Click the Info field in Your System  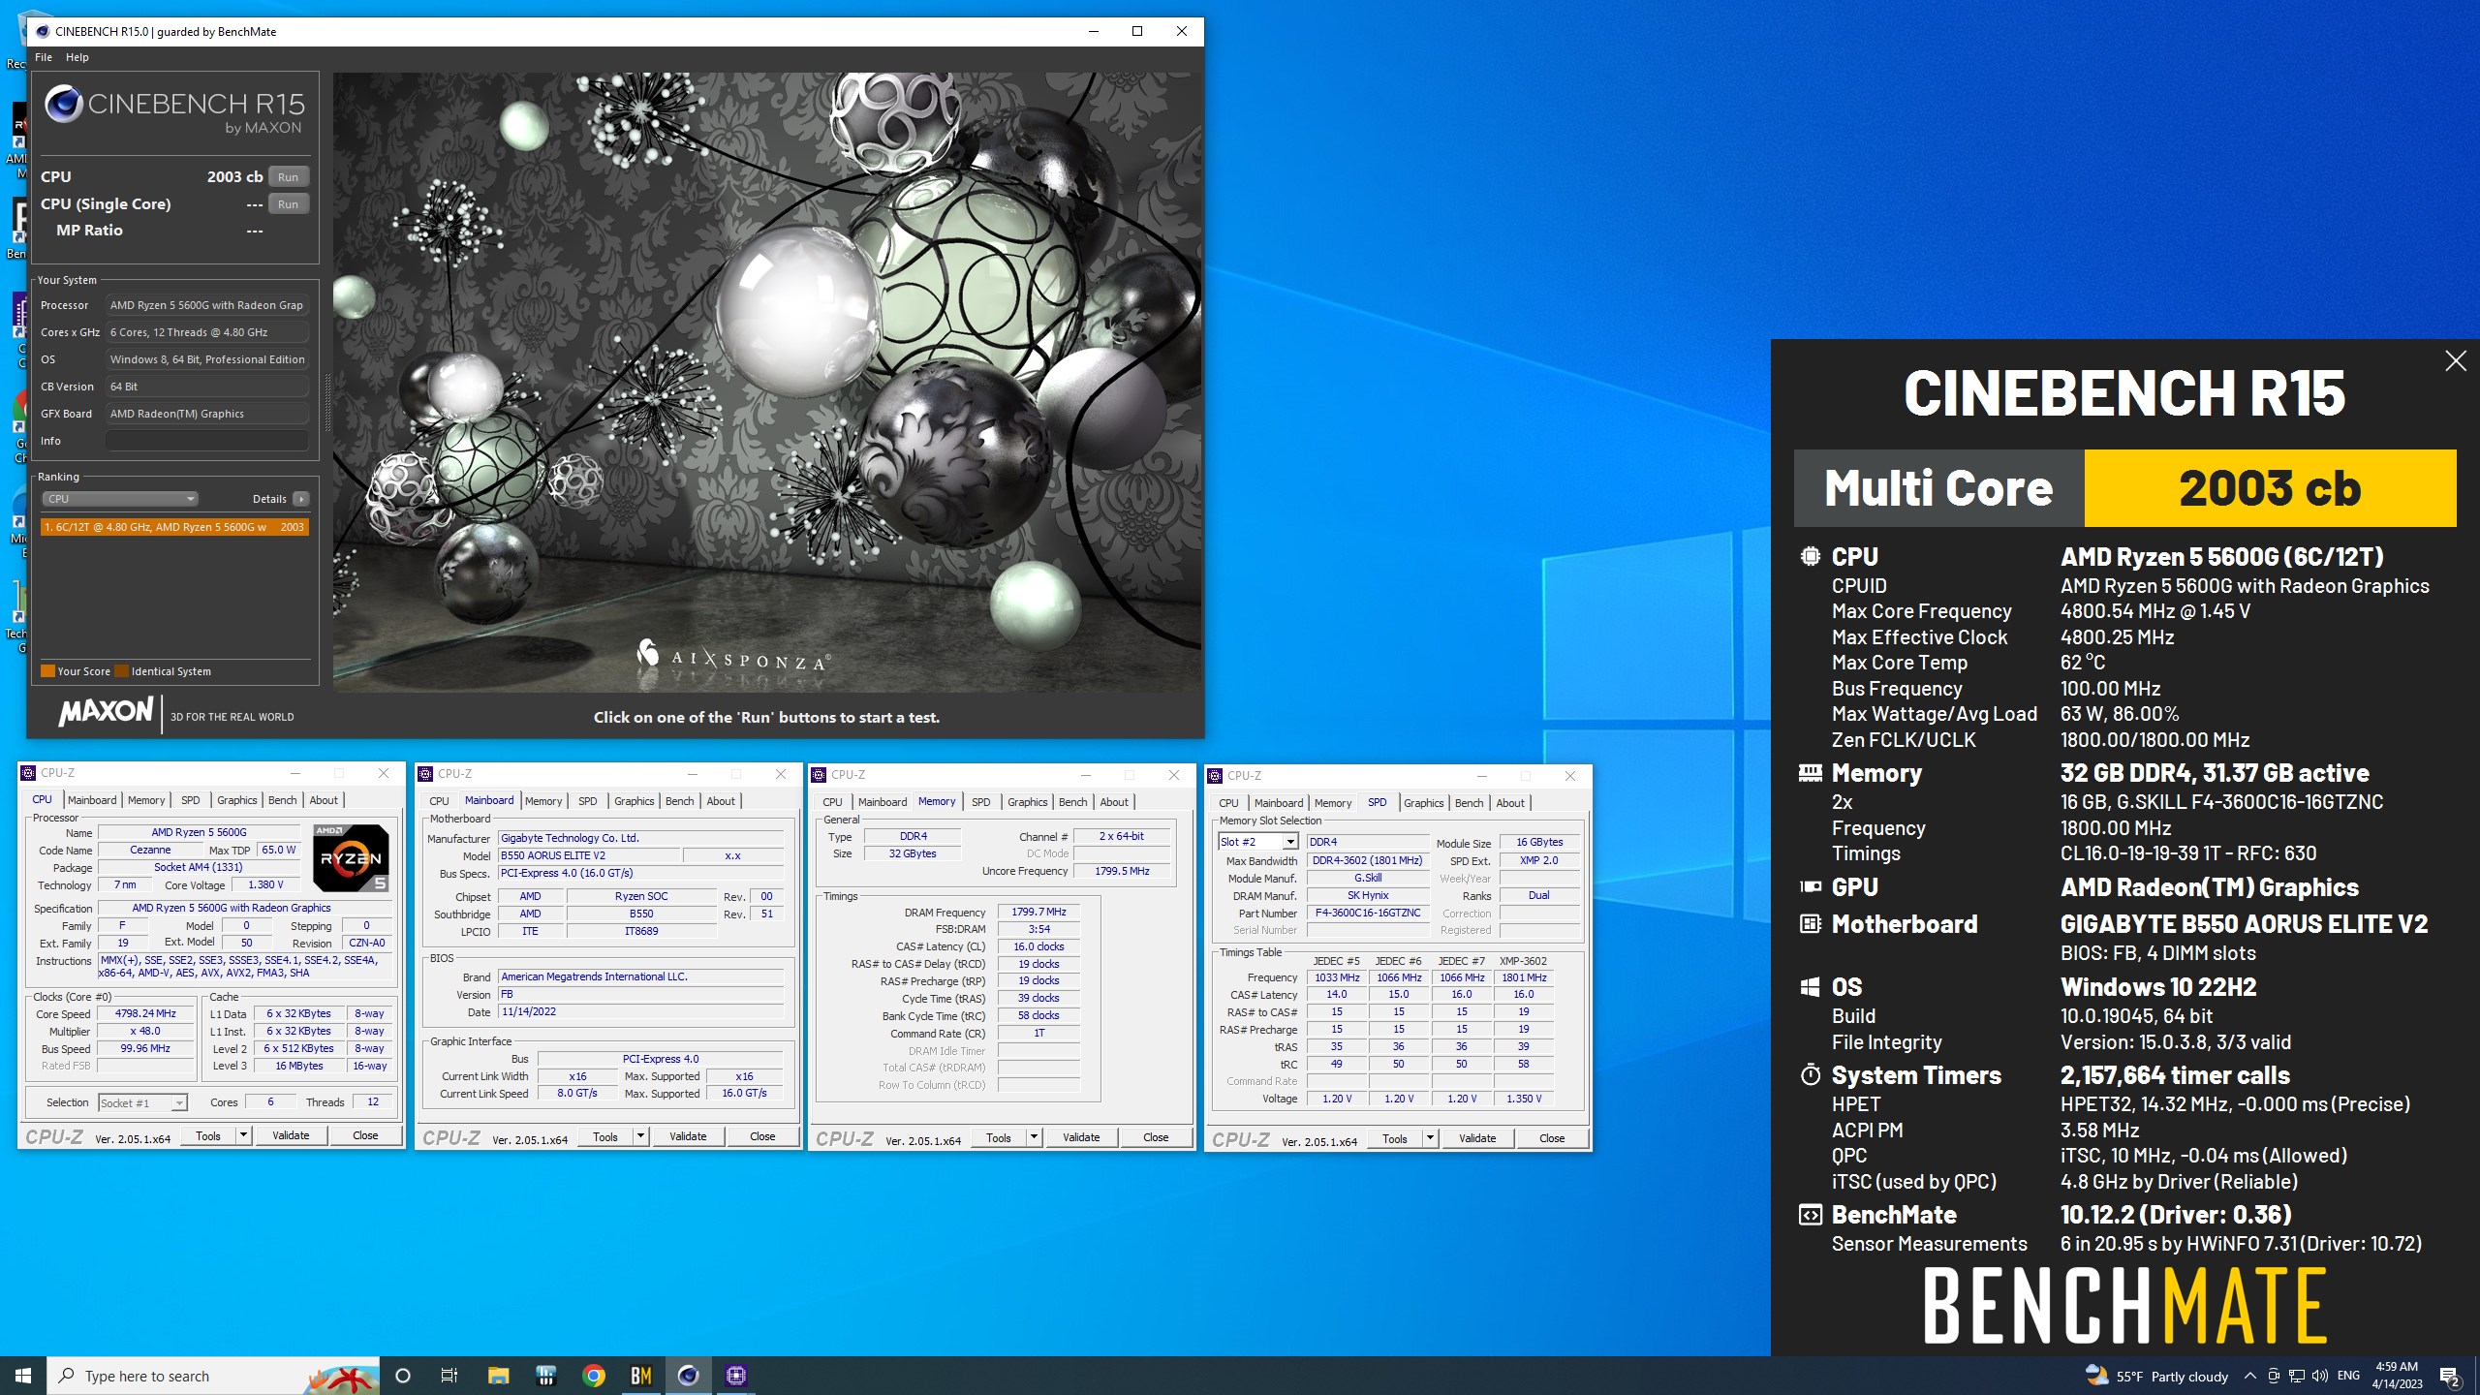[x=207, y=441]
